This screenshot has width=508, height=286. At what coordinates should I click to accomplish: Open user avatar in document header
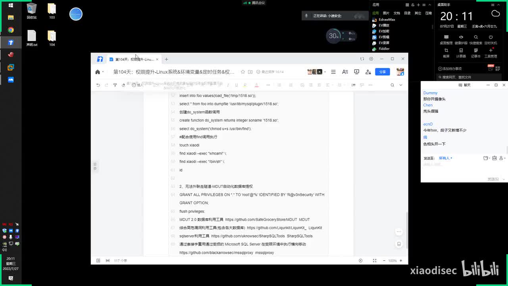click(x=400, y=72)
